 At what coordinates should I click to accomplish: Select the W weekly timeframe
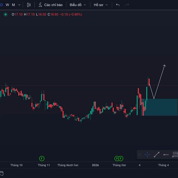click(x=7, y=5)
